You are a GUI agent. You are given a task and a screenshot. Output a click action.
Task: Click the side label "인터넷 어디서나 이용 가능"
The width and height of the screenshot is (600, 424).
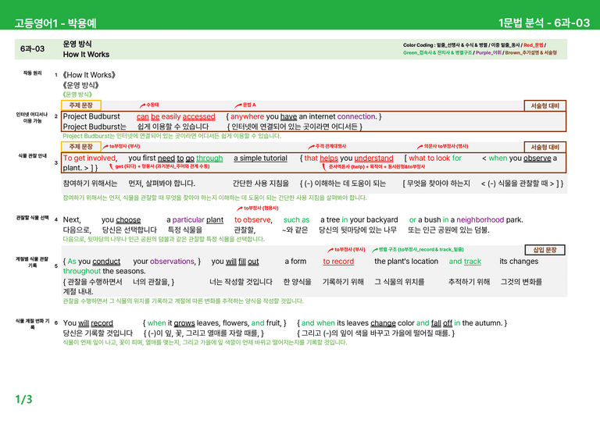pos(32,117)
